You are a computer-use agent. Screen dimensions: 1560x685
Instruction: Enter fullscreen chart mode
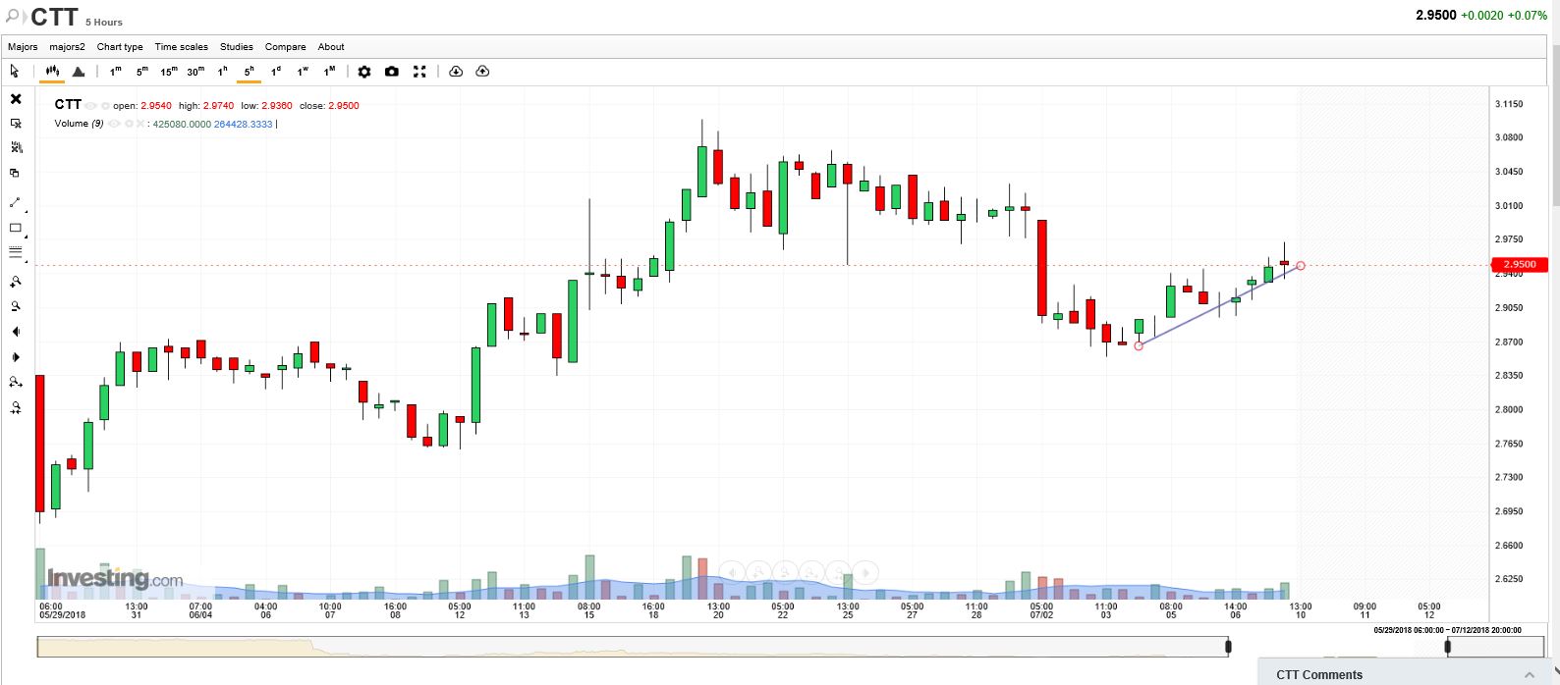419,72
